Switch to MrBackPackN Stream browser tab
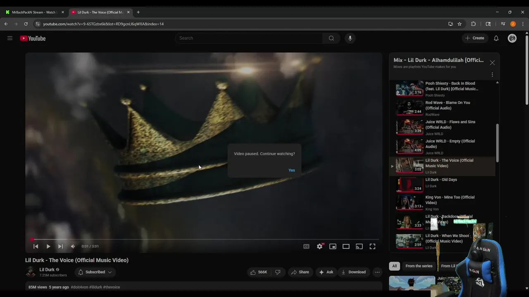Viewport: 529px width, 297px height. coord(34,12)
